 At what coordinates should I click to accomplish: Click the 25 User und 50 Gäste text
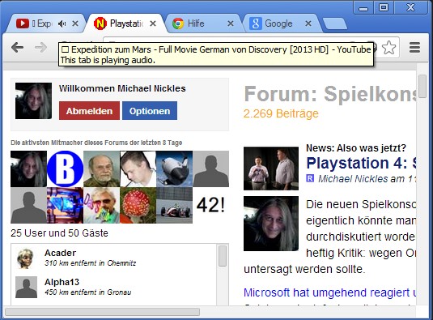click(x=59, y=233)
